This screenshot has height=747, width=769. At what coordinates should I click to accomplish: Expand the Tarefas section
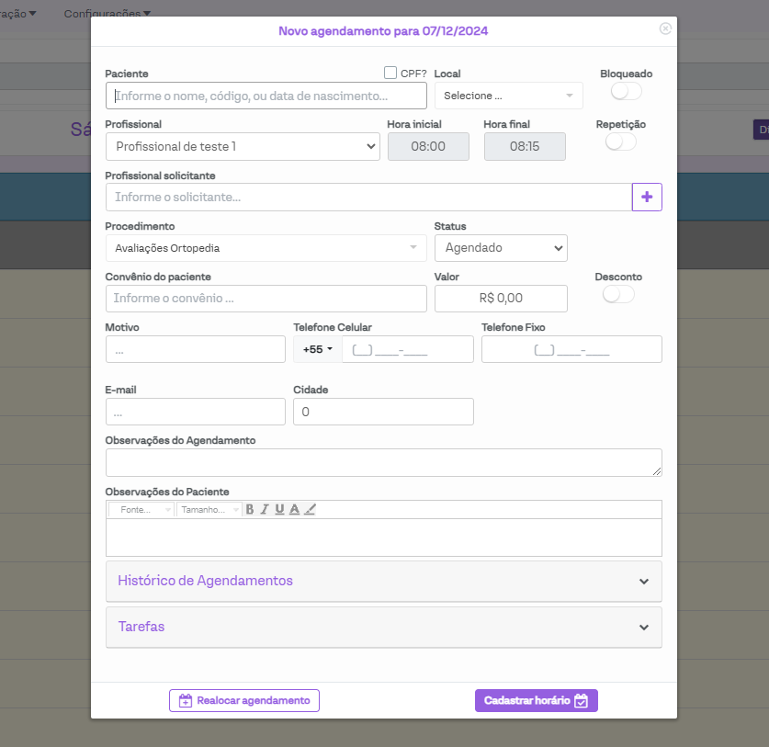click(383, 627)
